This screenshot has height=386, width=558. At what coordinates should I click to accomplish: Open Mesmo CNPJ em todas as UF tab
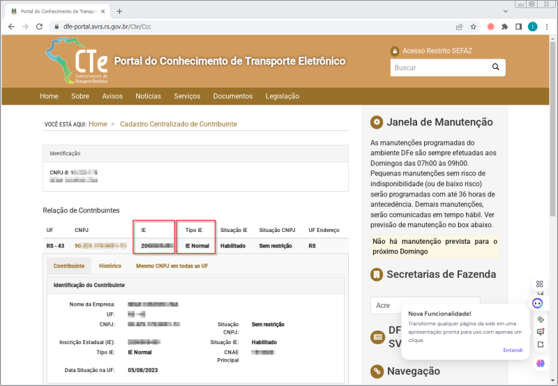172,266
